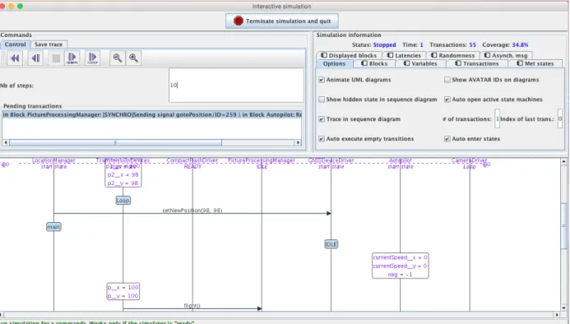Image resolution: width=570 pixels, height=324 pixels.
Task: Click pending transactions scroll left arrow
Action: pos(6,142)
